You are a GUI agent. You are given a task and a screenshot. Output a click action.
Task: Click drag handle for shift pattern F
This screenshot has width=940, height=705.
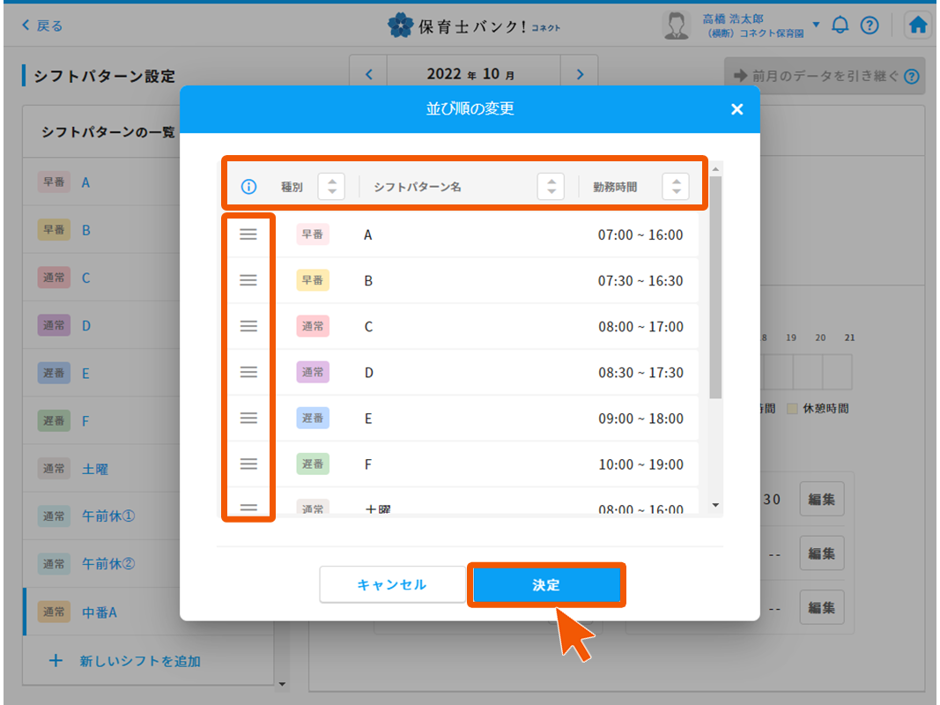click(248, 464)
